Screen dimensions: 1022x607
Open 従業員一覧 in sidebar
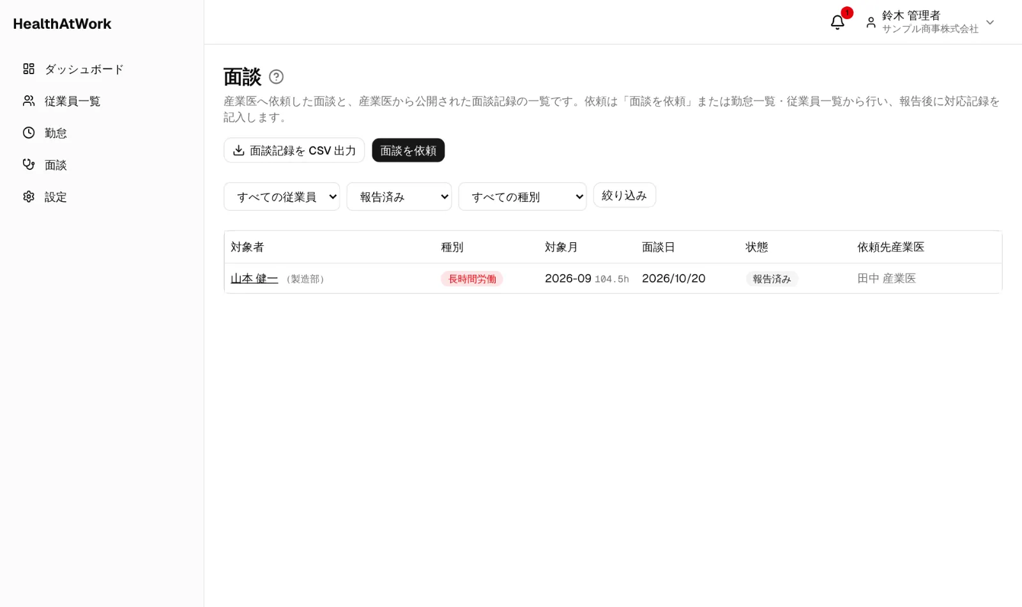[x=72, y=101]
